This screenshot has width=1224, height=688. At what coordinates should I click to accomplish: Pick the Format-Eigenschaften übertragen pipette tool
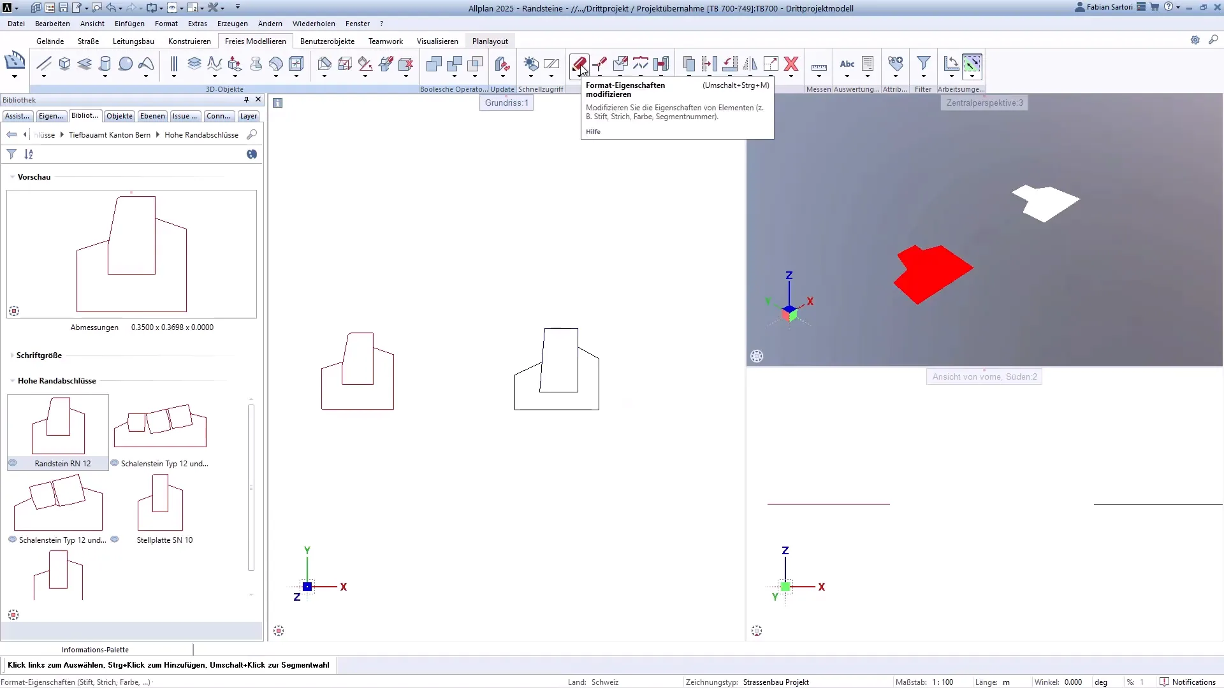(600, 64)
